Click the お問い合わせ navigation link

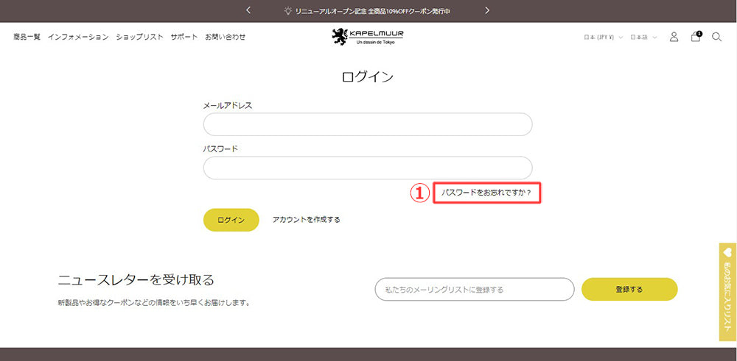pyautogui.click(x=225, y=37)
